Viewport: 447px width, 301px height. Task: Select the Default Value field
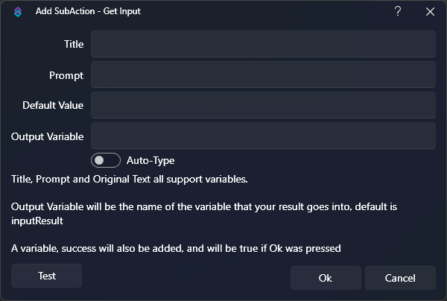[263, 105]
